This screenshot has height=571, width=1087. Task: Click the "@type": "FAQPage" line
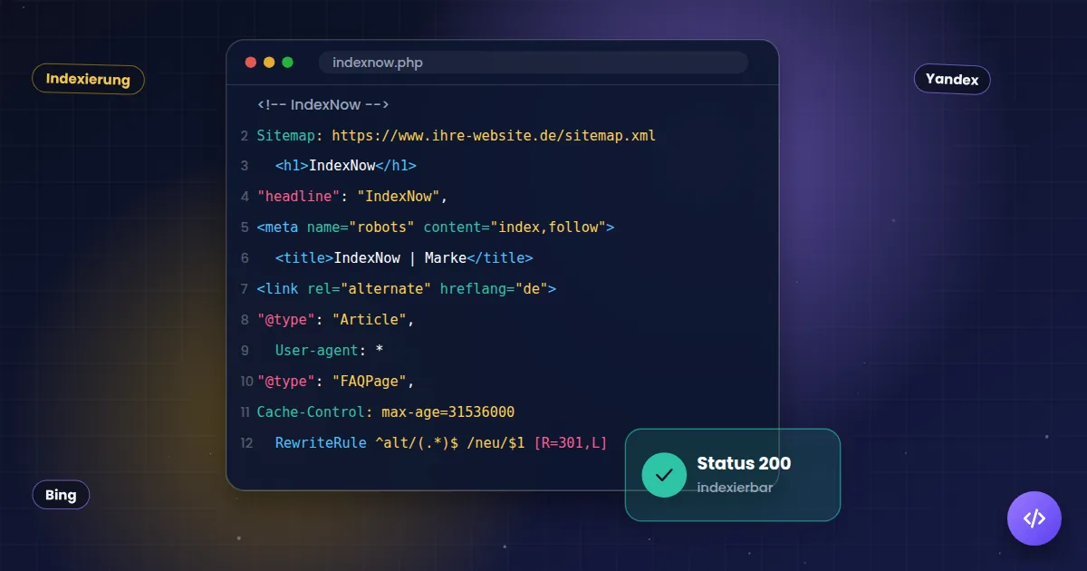[336, 382]
